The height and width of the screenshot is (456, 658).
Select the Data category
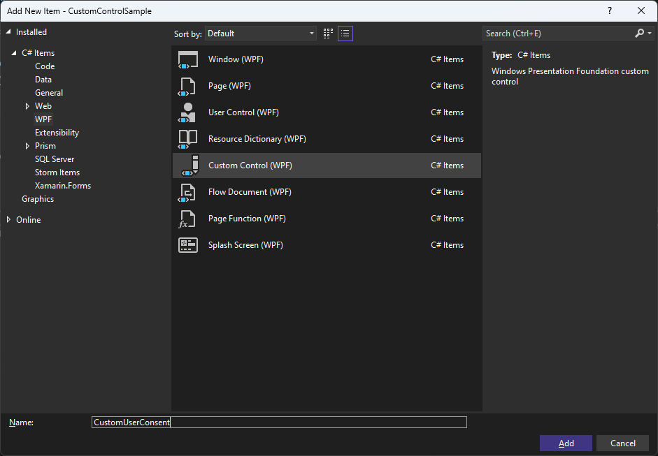pyautogui.click(x=43, y=80)
